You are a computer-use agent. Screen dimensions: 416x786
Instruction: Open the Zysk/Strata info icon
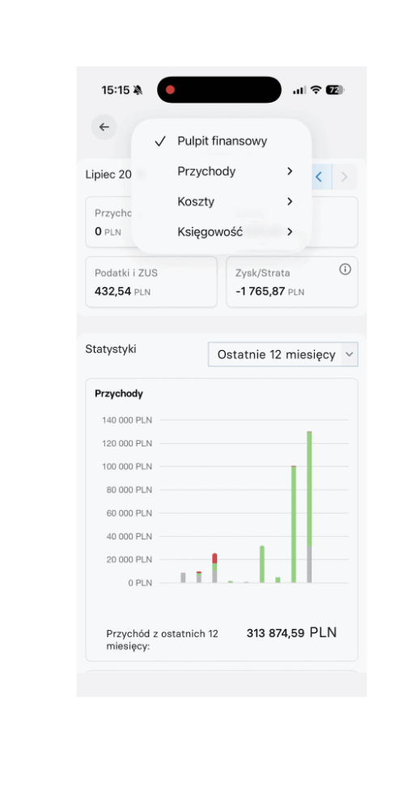[345, 270]
